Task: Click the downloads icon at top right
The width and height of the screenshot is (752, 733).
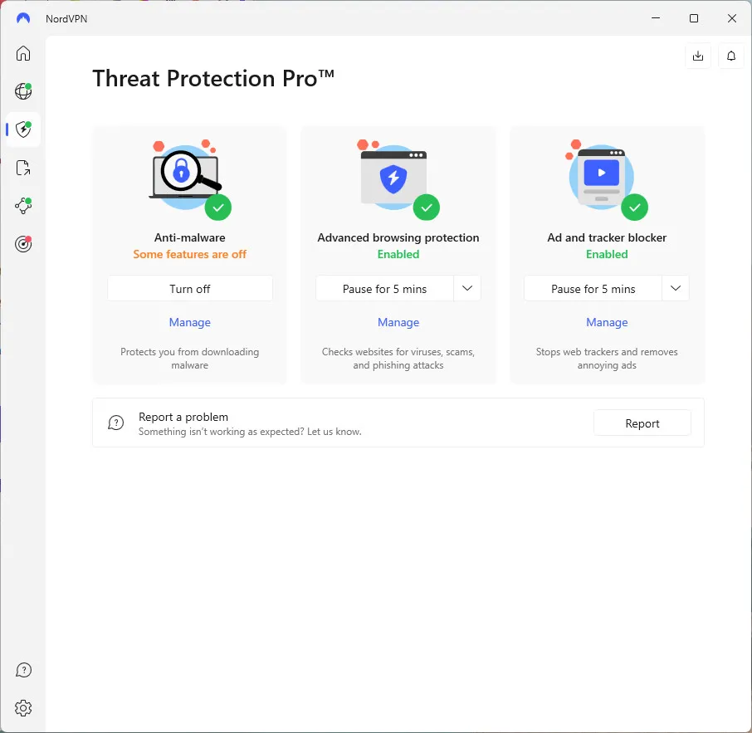Action: pos(698,56)
